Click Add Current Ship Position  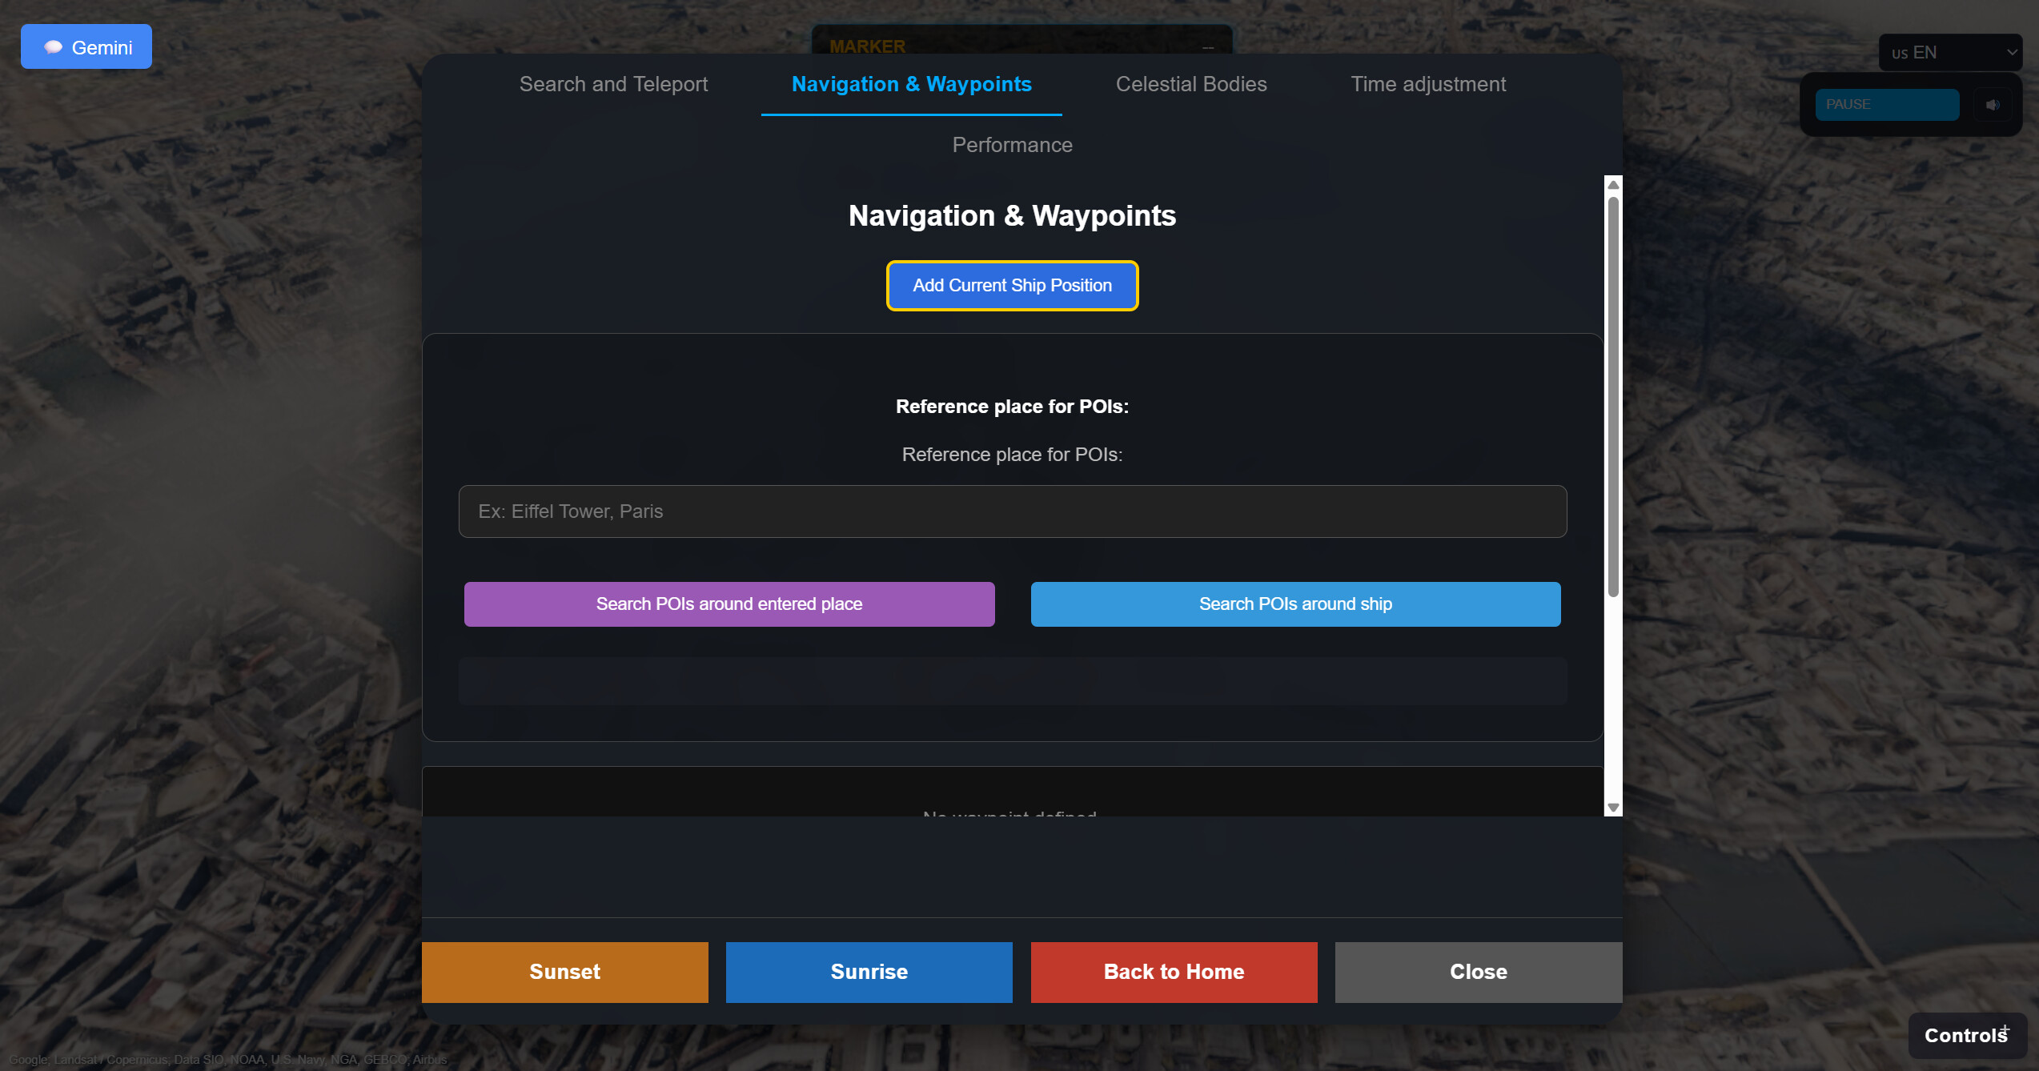coord(1012,286)
